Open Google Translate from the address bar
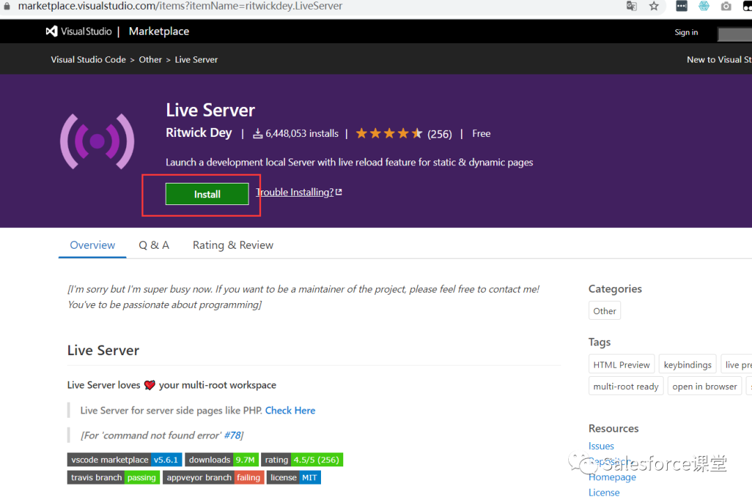The image size is (752, 497). [x=631, y=6]
